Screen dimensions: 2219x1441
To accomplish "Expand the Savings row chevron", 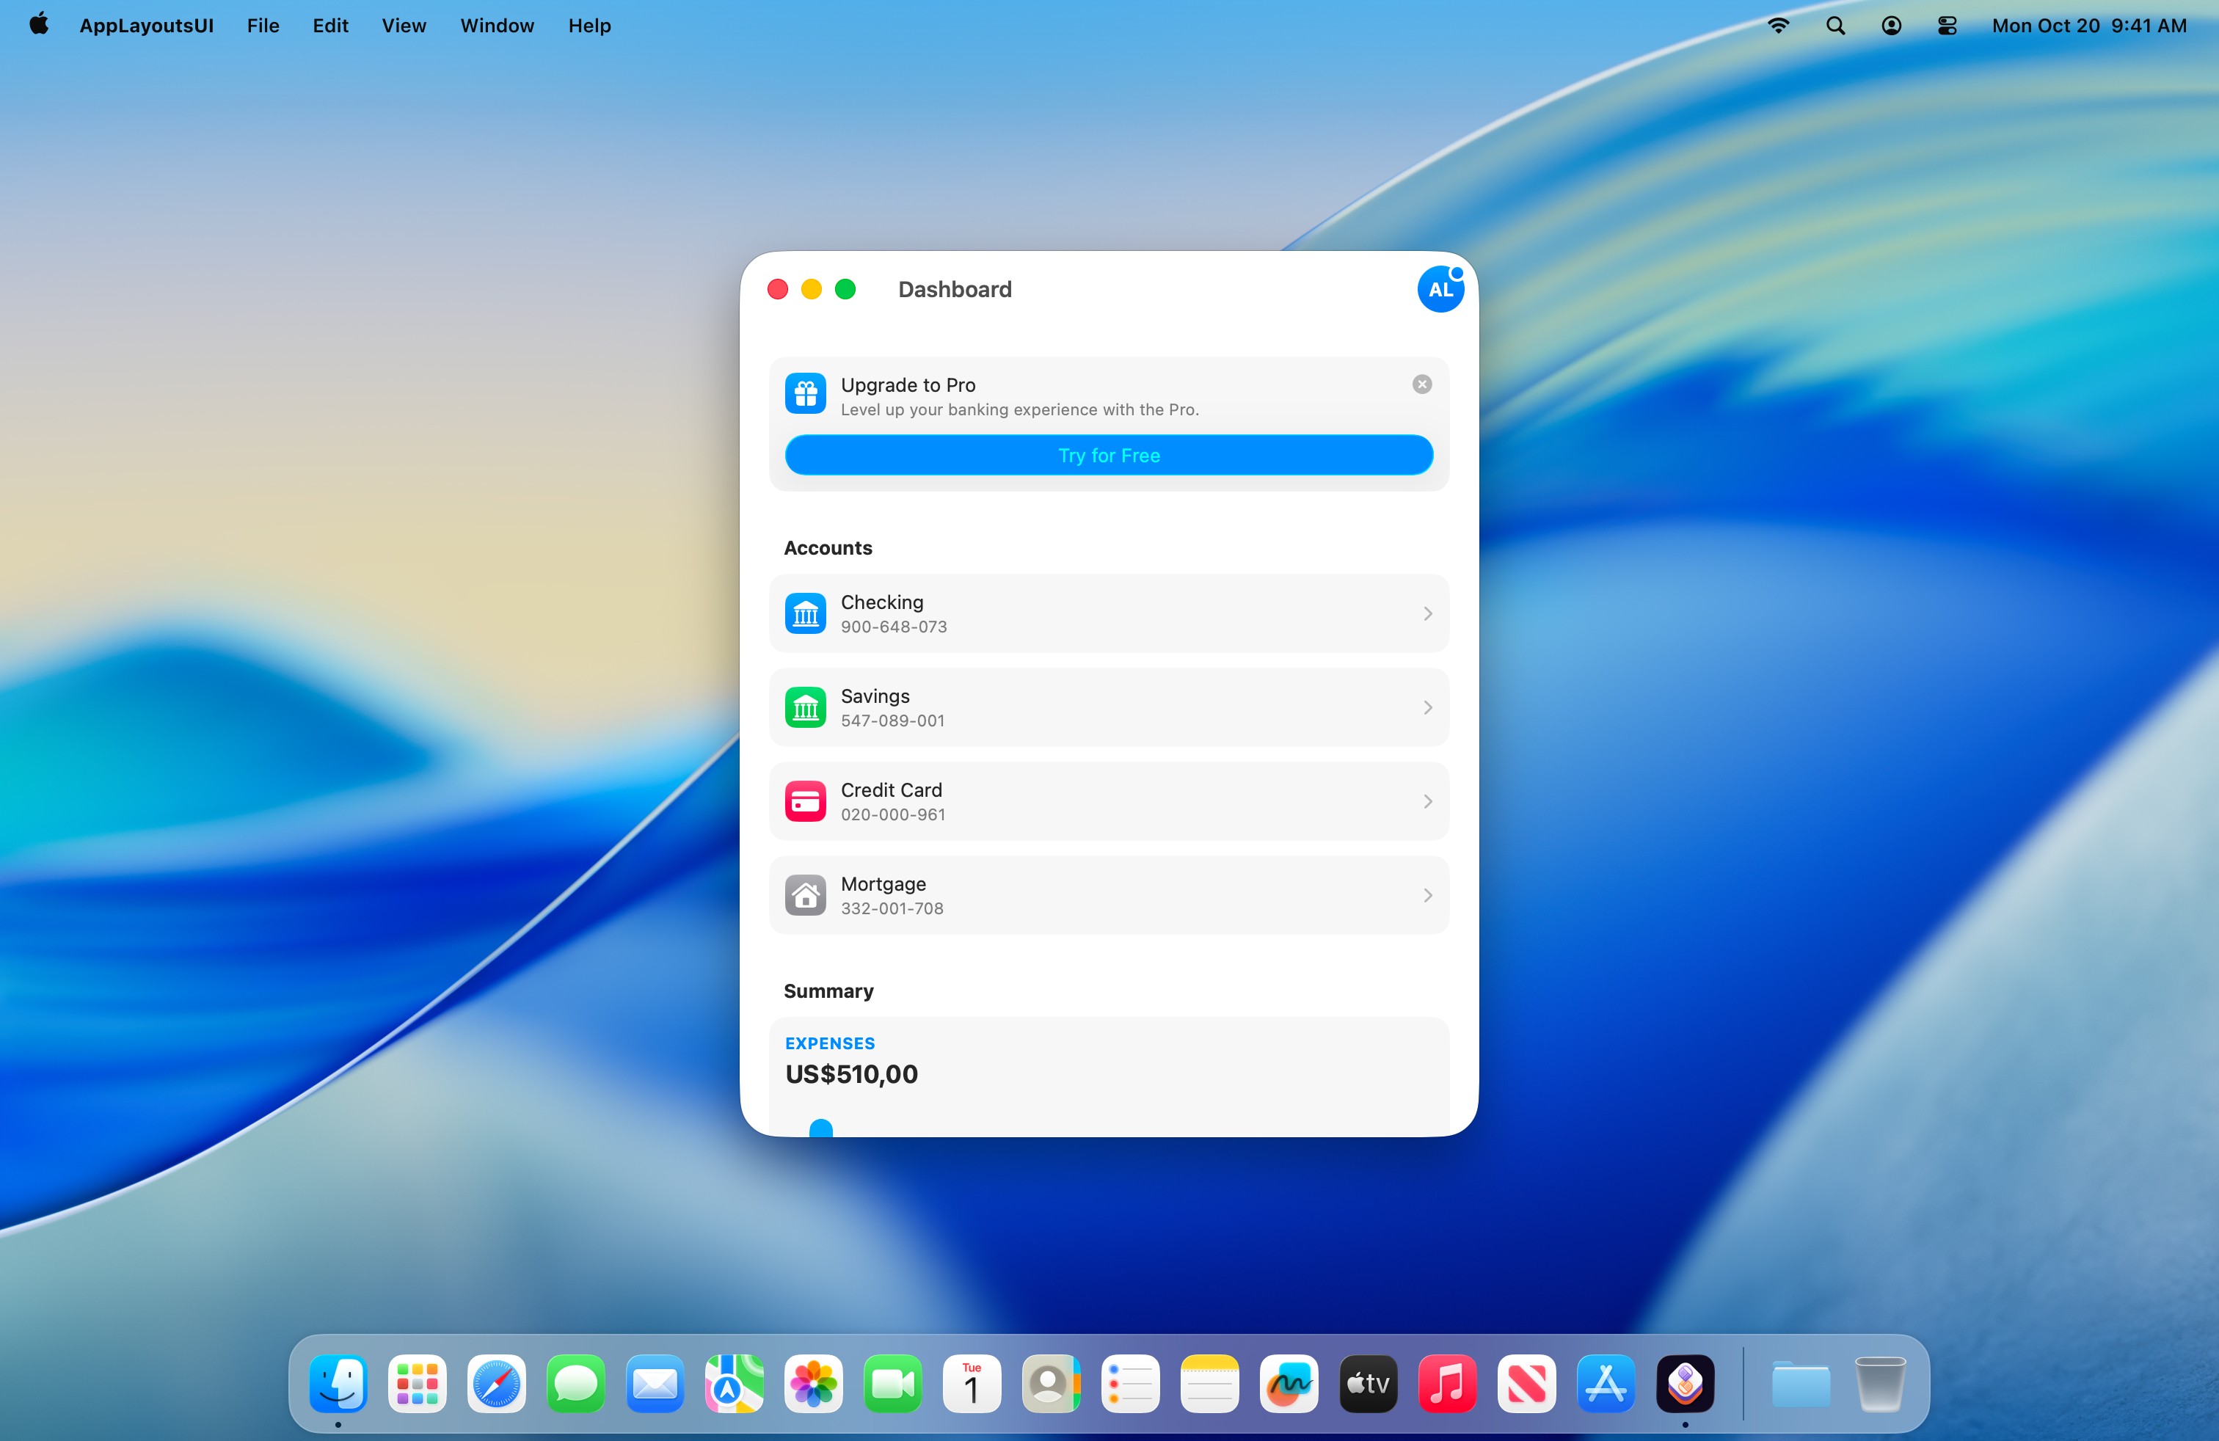I will point(1427,707).
